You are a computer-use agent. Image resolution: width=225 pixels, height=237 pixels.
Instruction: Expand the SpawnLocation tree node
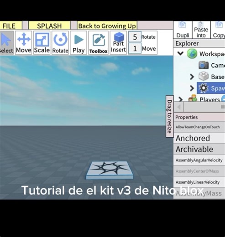(x=192, y=88)
